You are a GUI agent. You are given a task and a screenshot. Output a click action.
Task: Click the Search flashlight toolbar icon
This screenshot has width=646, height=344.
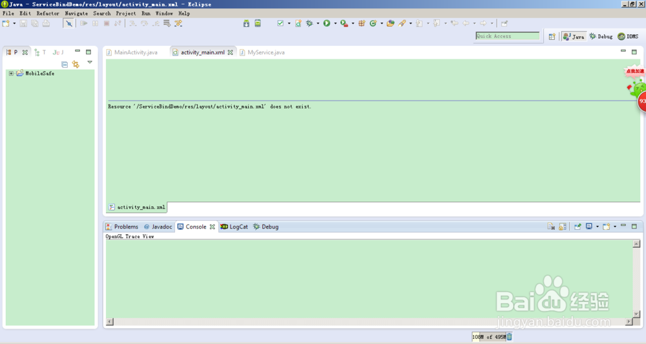click(402, 23)
